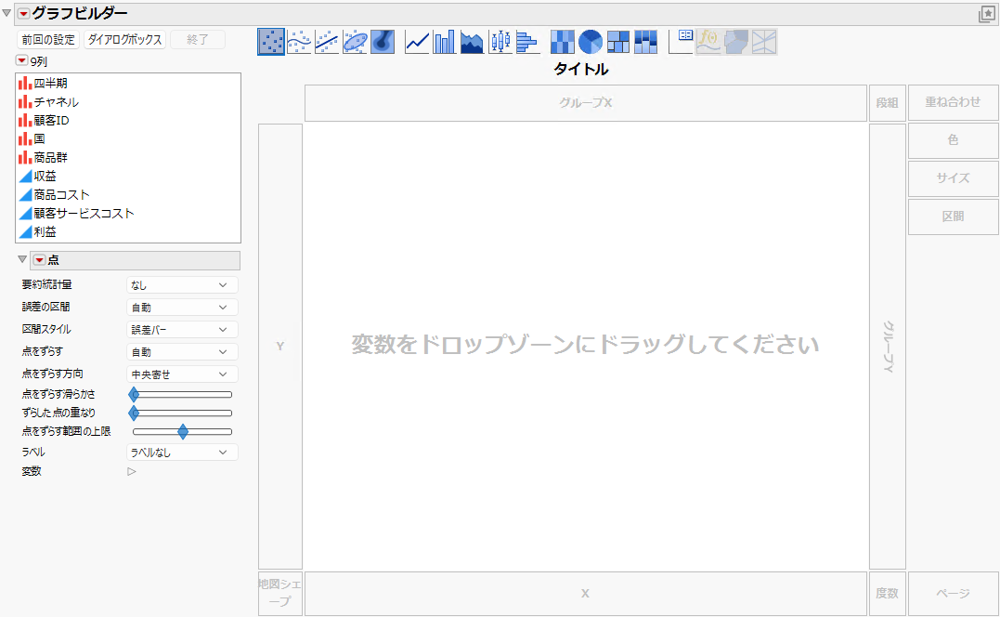1000x617 pixels.
Task: Open the グラフビルダー red triangle menu
Action: tap(23, 13)
